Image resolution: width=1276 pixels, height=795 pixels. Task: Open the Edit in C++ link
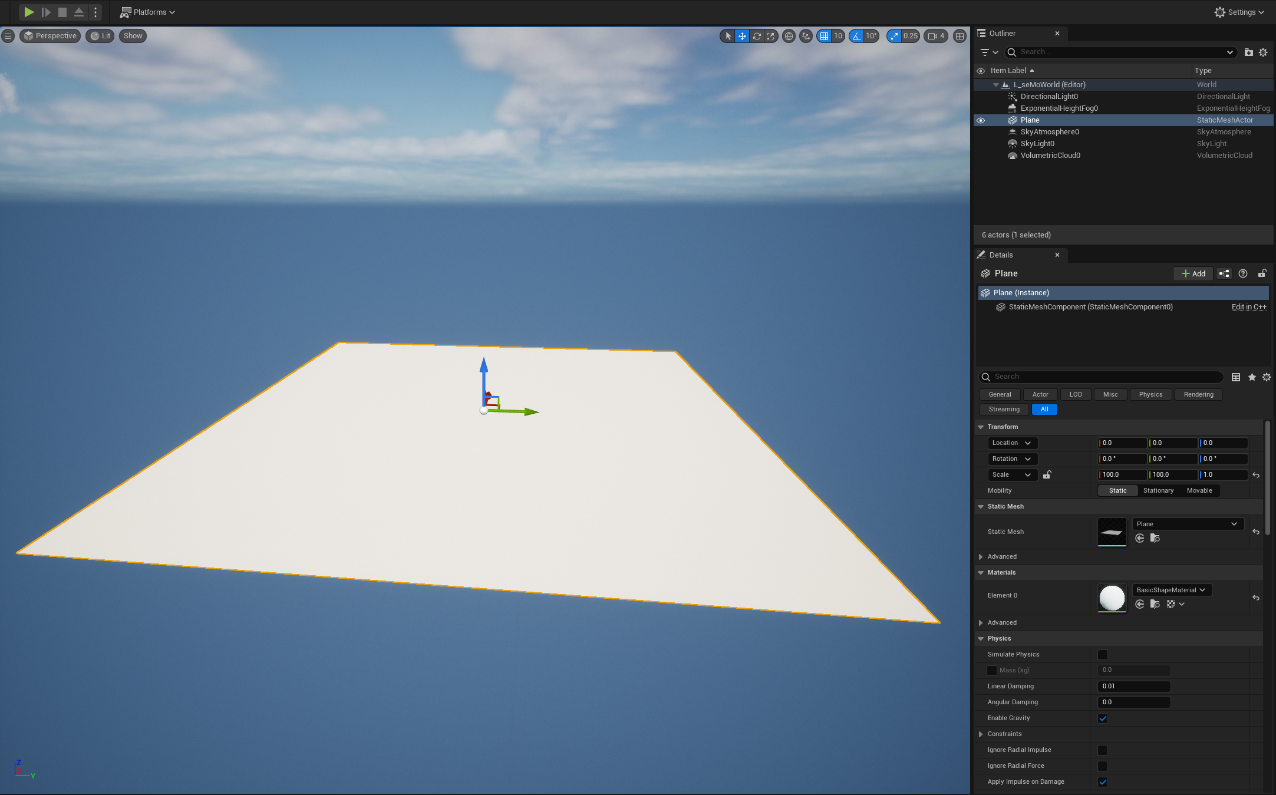(x=1248, y=307)
